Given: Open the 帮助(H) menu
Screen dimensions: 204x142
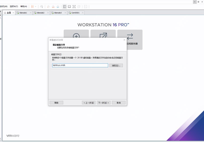Looking at the screenshot, I should 23,6.
